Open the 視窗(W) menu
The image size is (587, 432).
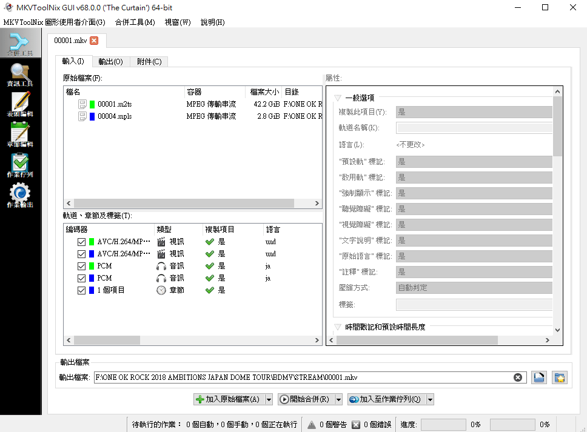pyautogui.click(x=178, y=22)
